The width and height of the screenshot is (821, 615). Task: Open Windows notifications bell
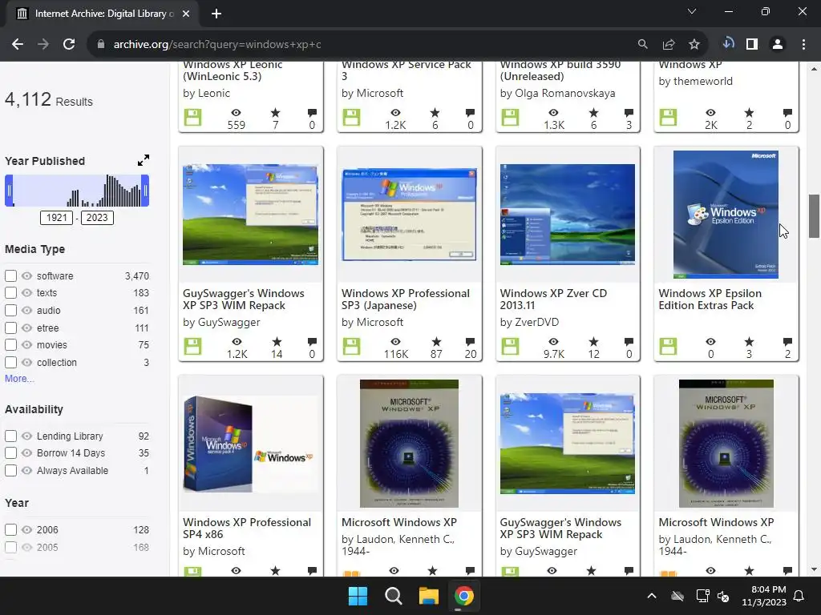click(x=799, y=596)
